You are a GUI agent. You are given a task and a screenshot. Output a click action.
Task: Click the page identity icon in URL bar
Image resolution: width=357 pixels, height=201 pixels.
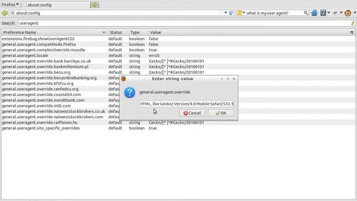tap(12, 13)
